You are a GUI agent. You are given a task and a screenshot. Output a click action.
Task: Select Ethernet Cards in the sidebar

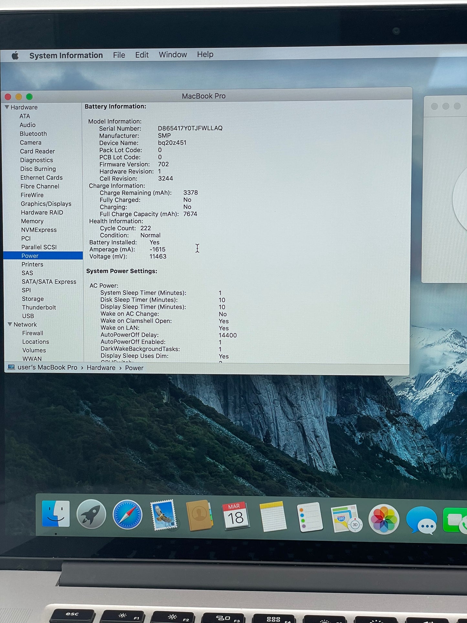click(x=41, y=177)
